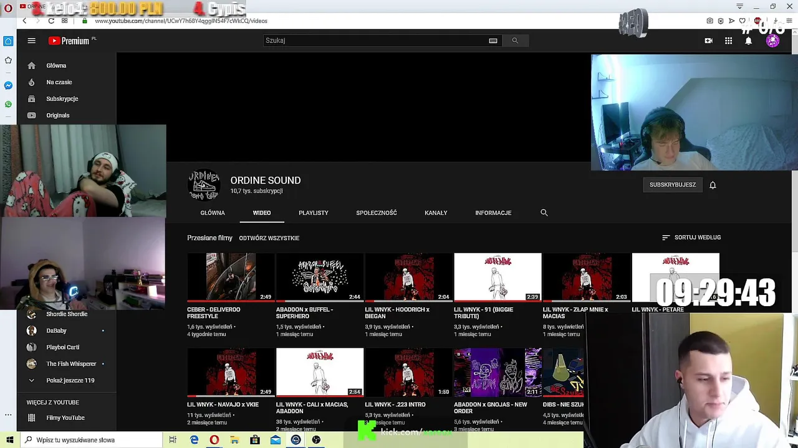This screenshot has height=448, width=798.
Task: Open the on-screen keyboard in search box
Action: [493, 40]
